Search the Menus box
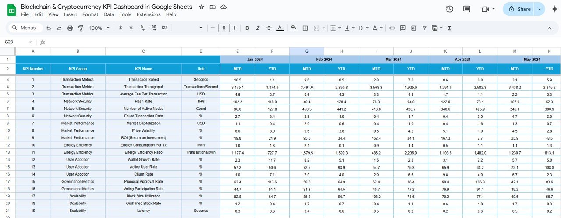Screen dimensions: 561x218 (25, 28)
